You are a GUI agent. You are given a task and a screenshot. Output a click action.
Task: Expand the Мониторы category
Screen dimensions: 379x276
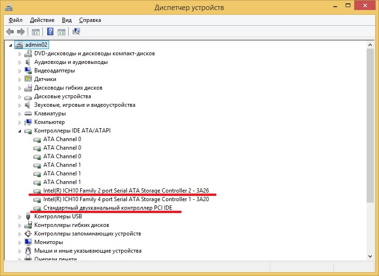pyautogui.click(x=20, y=243)
